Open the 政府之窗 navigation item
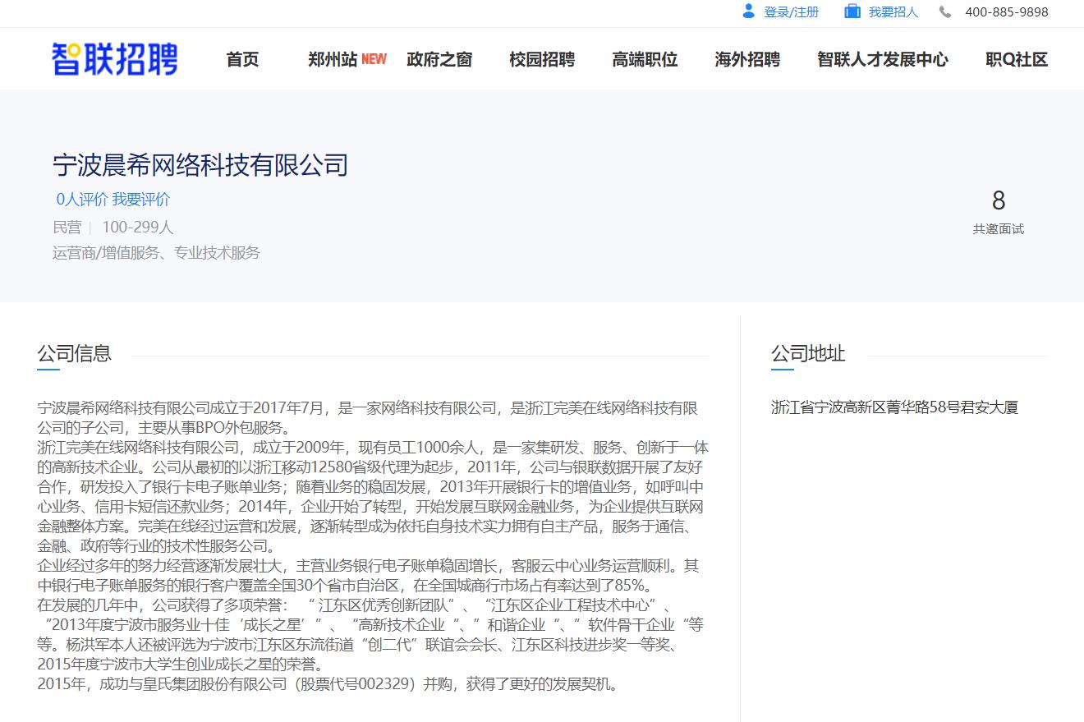The height and width of the screenshot is (722, 1084). [x=439, y=59]
